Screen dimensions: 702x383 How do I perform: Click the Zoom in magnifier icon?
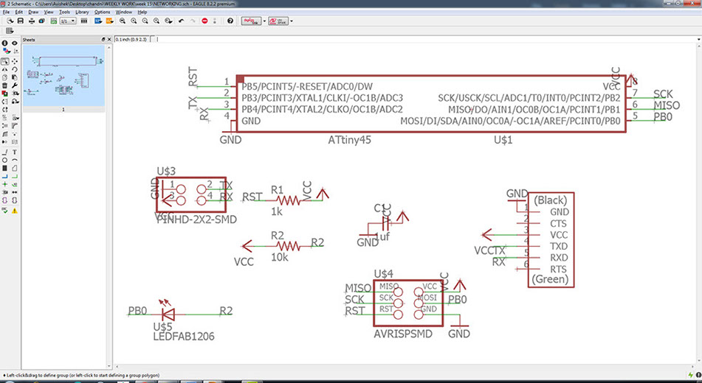click(x=134, y=21)
